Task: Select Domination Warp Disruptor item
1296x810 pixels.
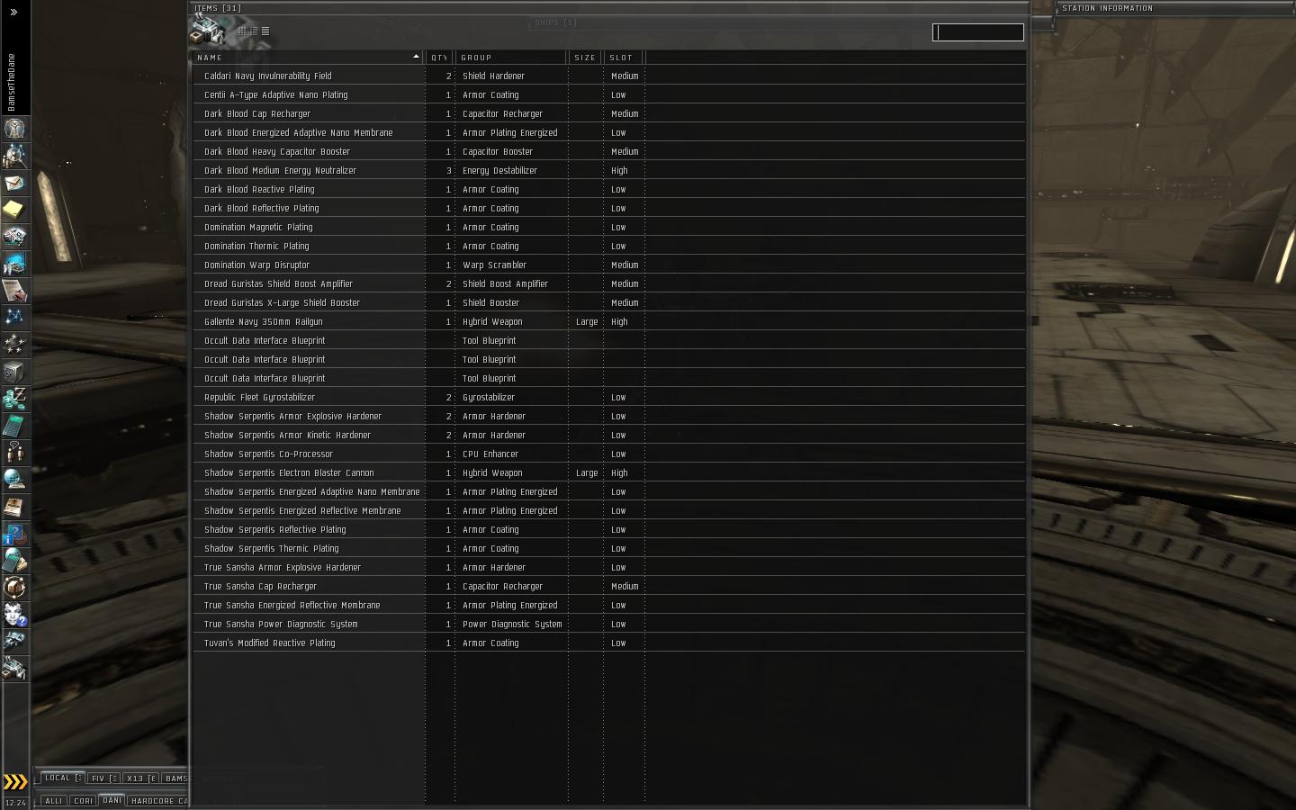Action: [x=608, y=265]
